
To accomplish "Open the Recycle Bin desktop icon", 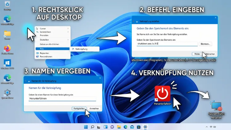I will tap(7, 4).
